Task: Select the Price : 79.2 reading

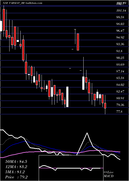Action: pyautogui.click(x=16, y=177)
